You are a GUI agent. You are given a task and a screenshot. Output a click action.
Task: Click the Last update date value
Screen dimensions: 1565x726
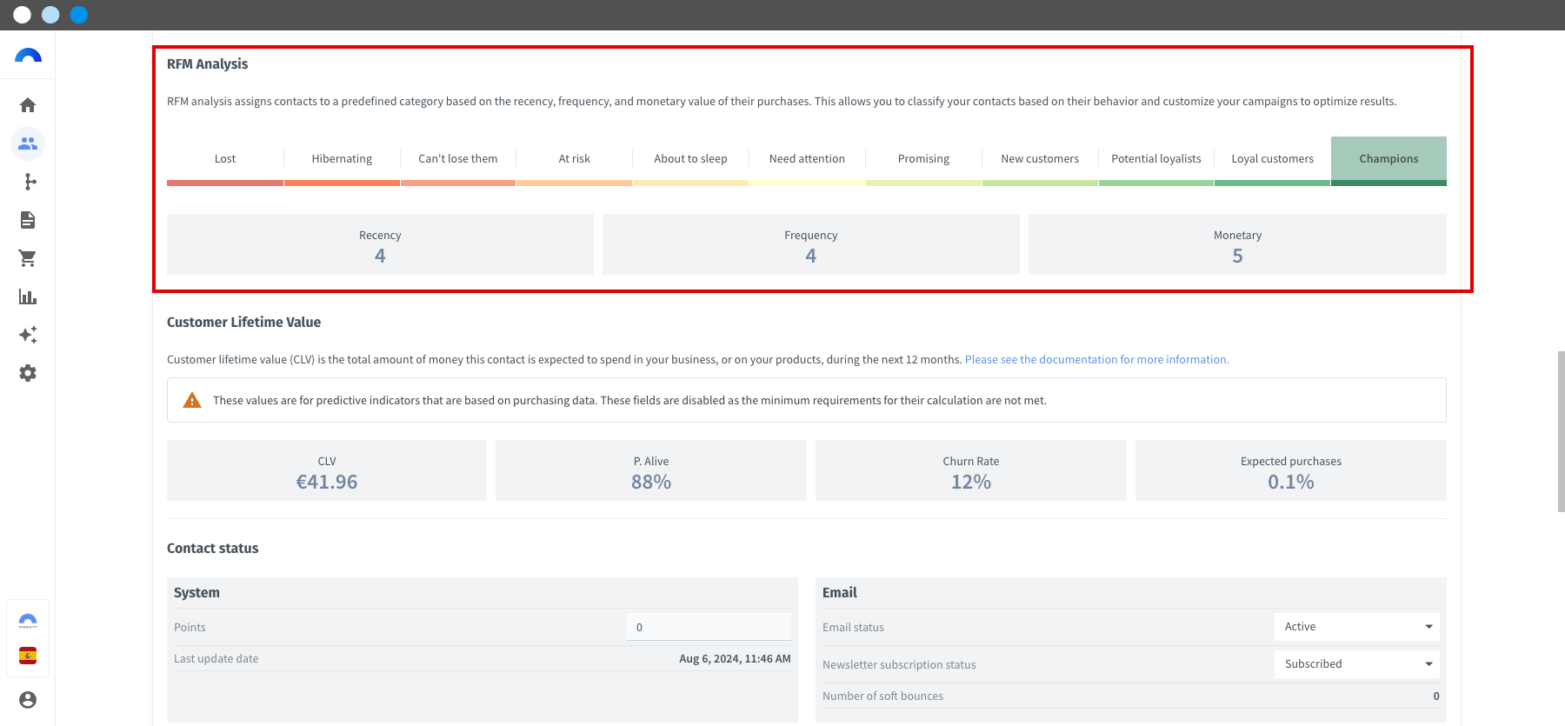(x=735, y=658)
